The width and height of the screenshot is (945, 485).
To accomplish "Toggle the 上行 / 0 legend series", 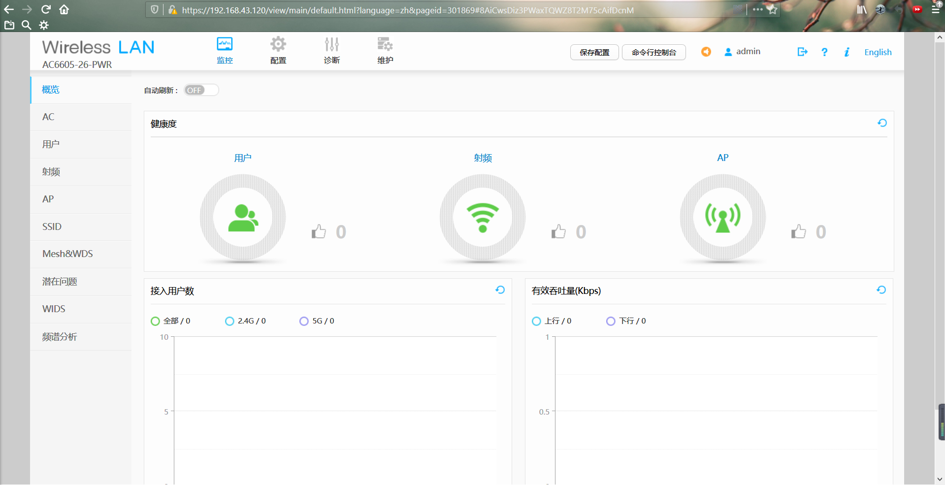I will (552, 321).
